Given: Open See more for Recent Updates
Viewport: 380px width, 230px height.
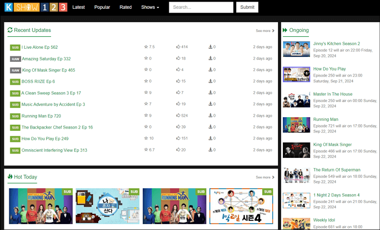Looking at the screenshot, I should [265, 31].
